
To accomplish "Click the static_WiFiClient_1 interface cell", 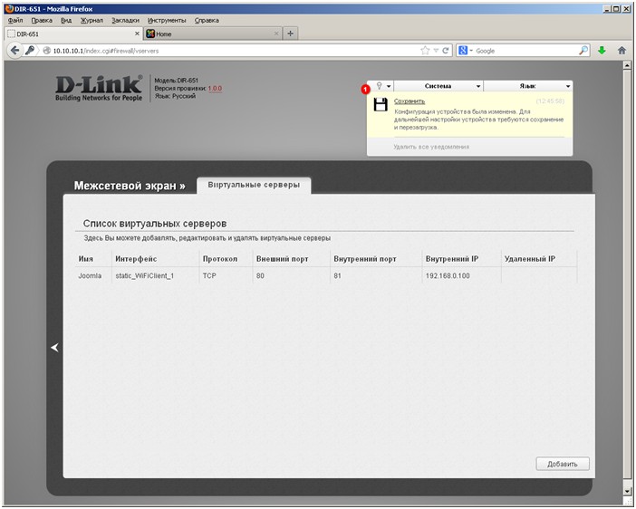I will tap(144, 276).
